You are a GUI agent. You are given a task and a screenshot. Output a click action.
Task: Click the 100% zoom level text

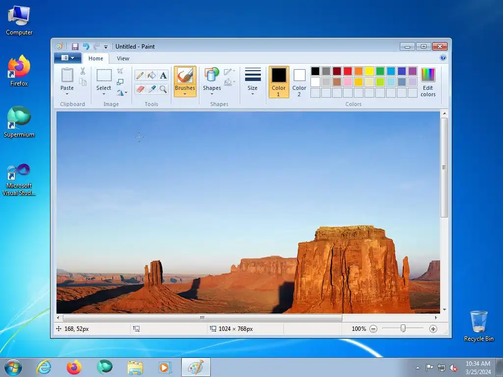(x=359, y=329)
